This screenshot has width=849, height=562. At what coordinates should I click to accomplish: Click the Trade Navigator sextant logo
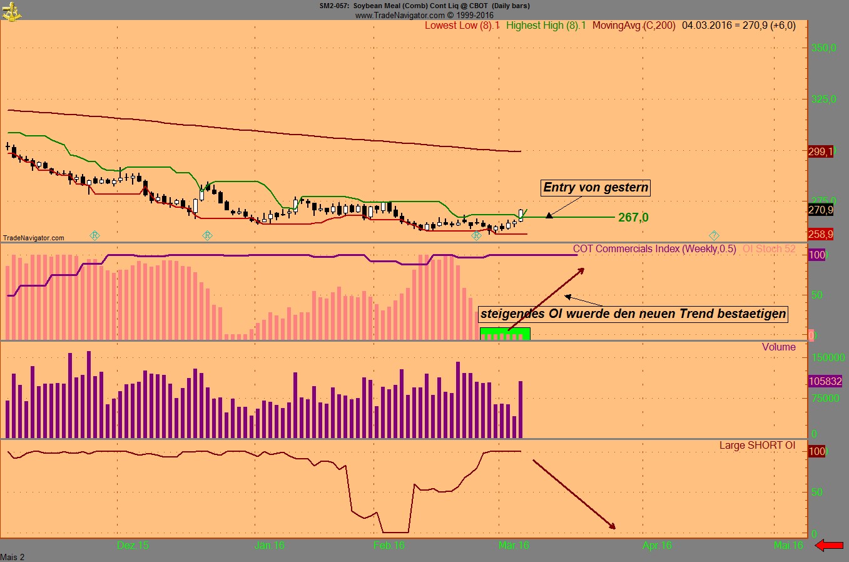(x=11, y=10)
